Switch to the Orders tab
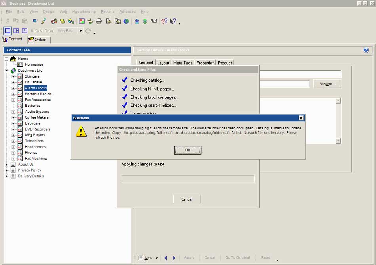Screen dimensions: 376x265 click(38, 40)
